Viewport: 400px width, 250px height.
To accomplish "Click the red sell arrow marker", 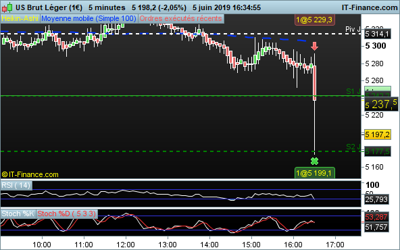I will (315, 46).
